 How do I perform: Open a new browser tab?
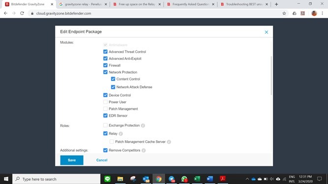tap(276, 4)
